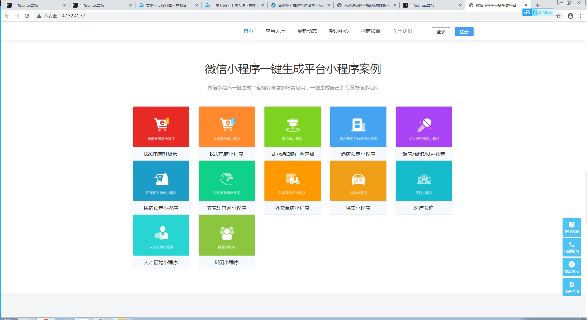Open the B2C电商升级版 red cart tile
The width and height of the screenshot is (587, 320).
pyautogui.click(x=161, y=127)
